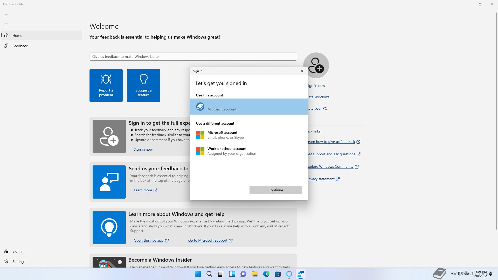Open Cortana on taskbar
Image resolution: width=498 pixels, height=280 pixels.
point(289,274)
